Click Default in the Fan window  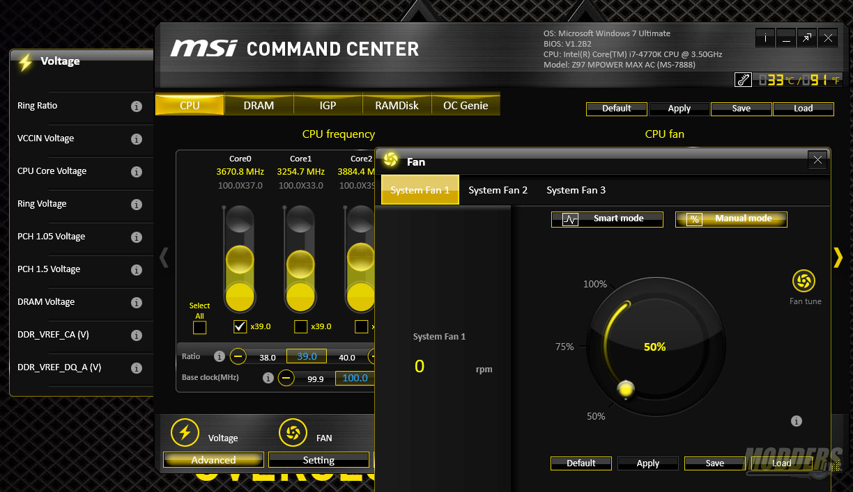(581, 463)
